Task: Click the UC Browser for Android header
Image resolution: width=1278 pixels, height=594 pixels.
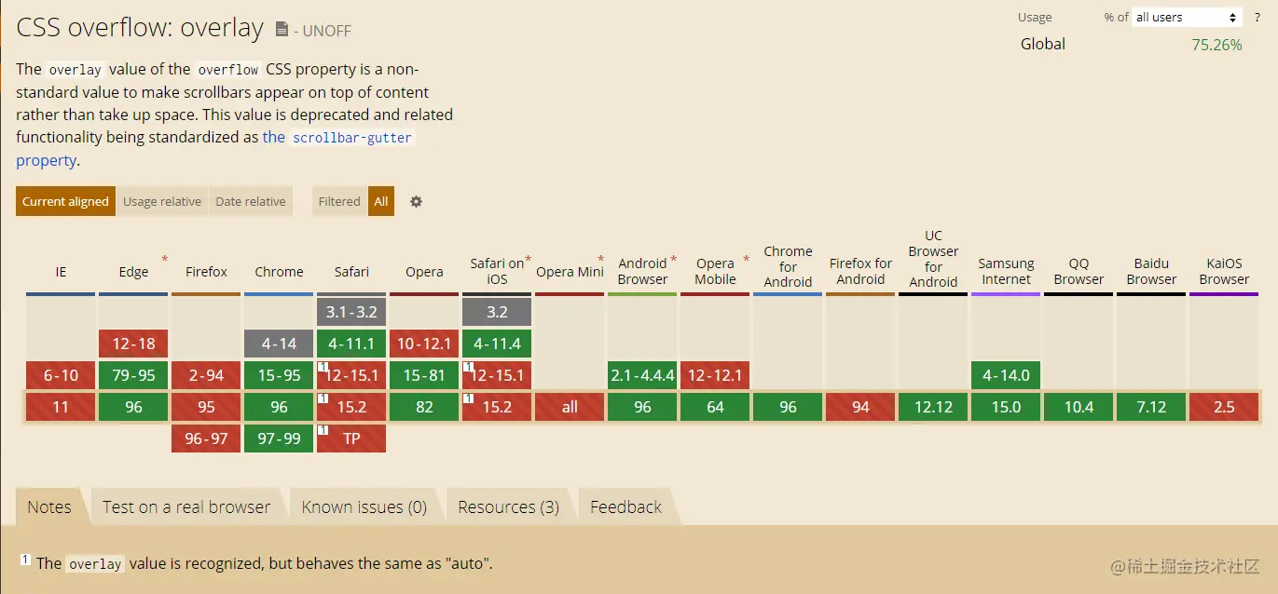Action: coord(933,259)
